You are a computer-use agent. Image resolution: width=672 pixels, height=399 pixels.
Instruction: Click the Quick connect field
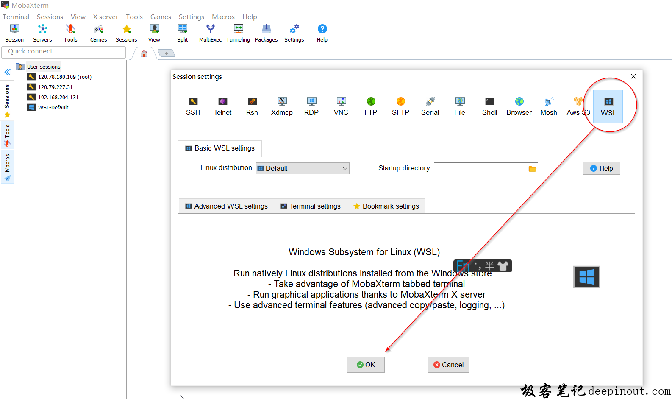[x=64, y=52]
